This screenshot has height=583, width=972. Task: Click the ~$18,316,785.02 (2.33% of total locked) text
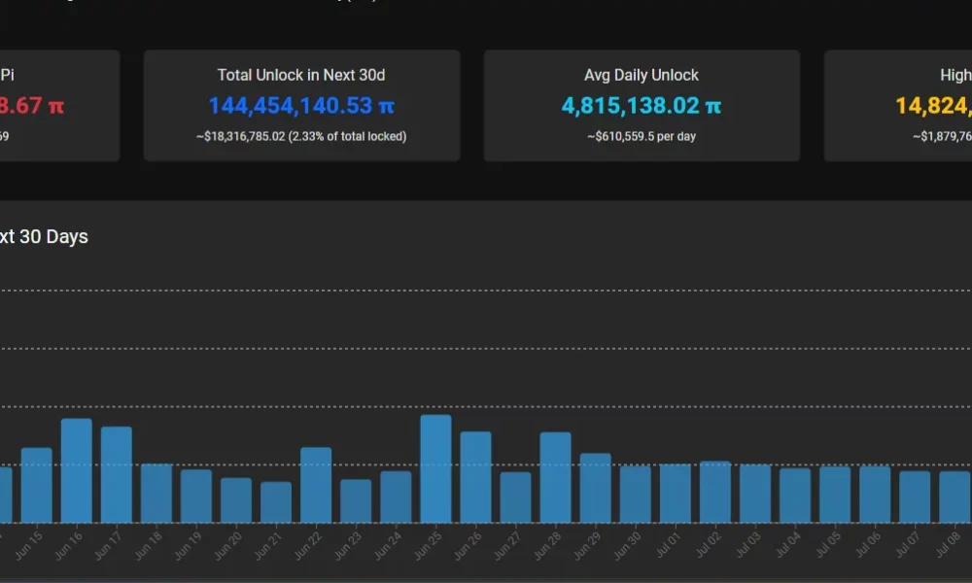tap(301, 136)
